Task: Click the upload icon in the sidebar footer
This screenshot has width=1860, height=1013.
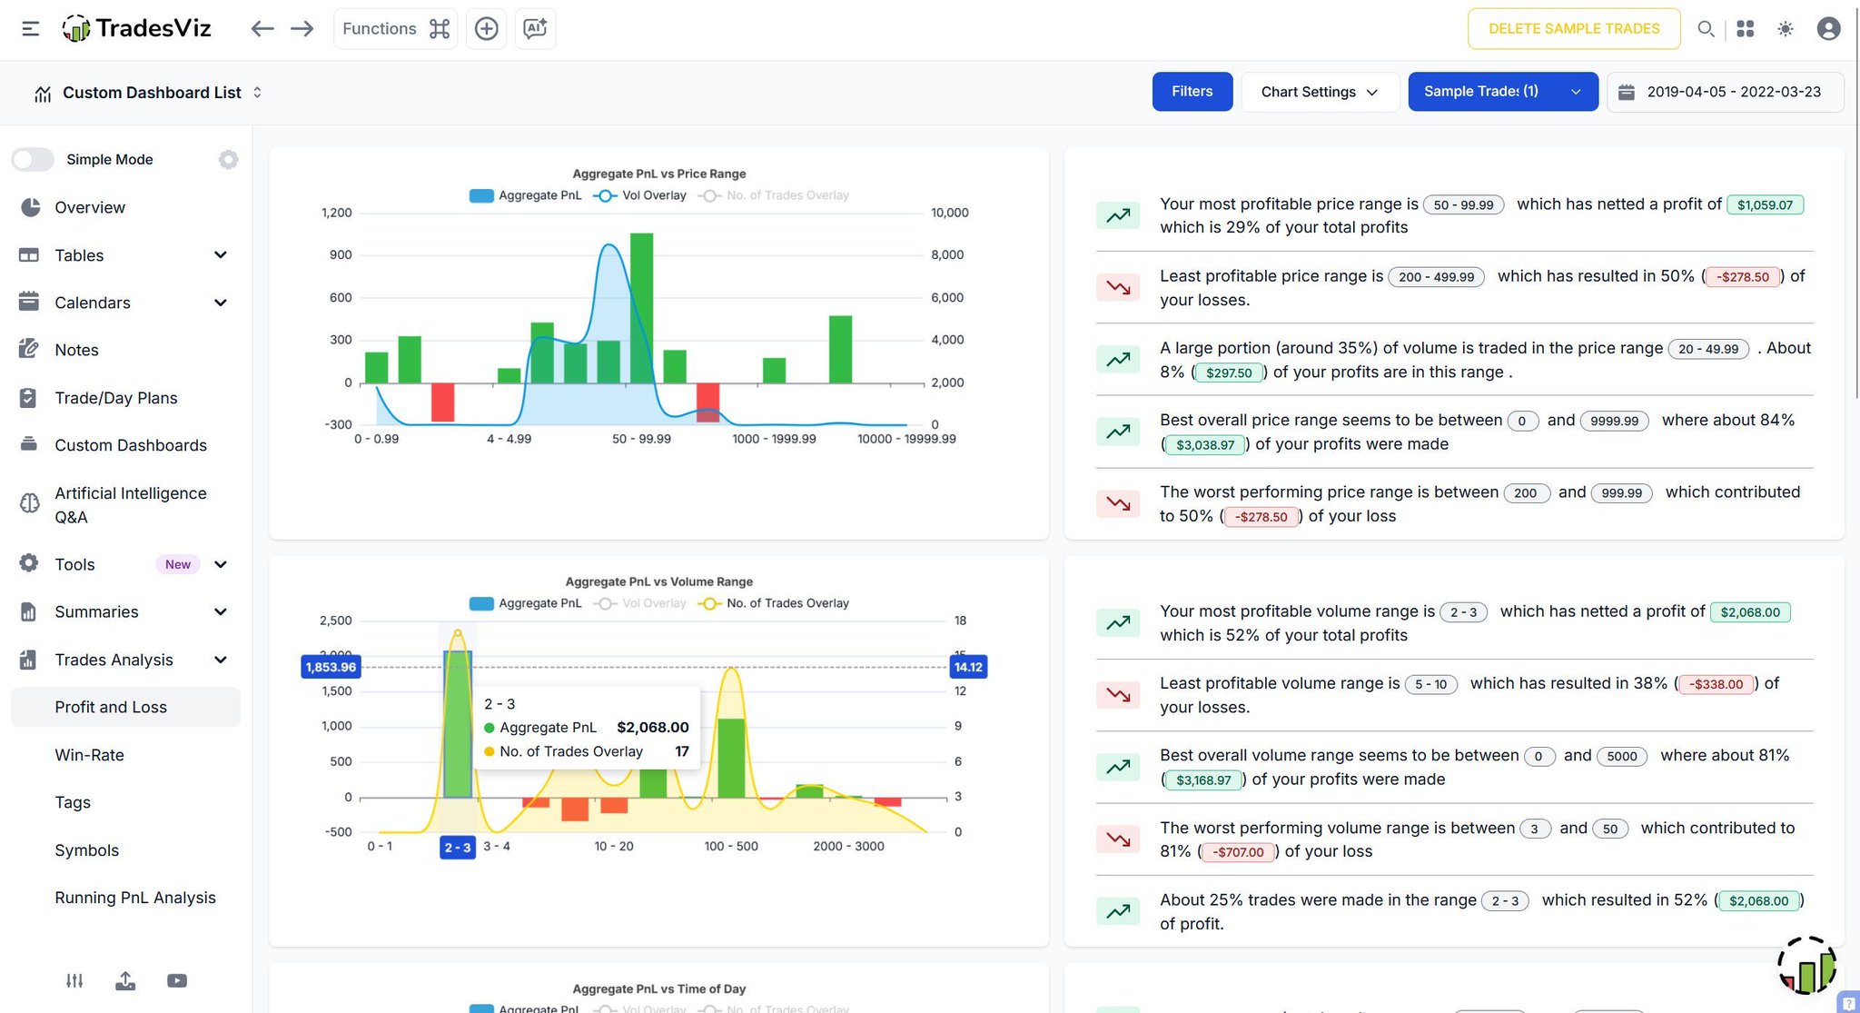Action: pyautogui.click(x=125, y=980)
